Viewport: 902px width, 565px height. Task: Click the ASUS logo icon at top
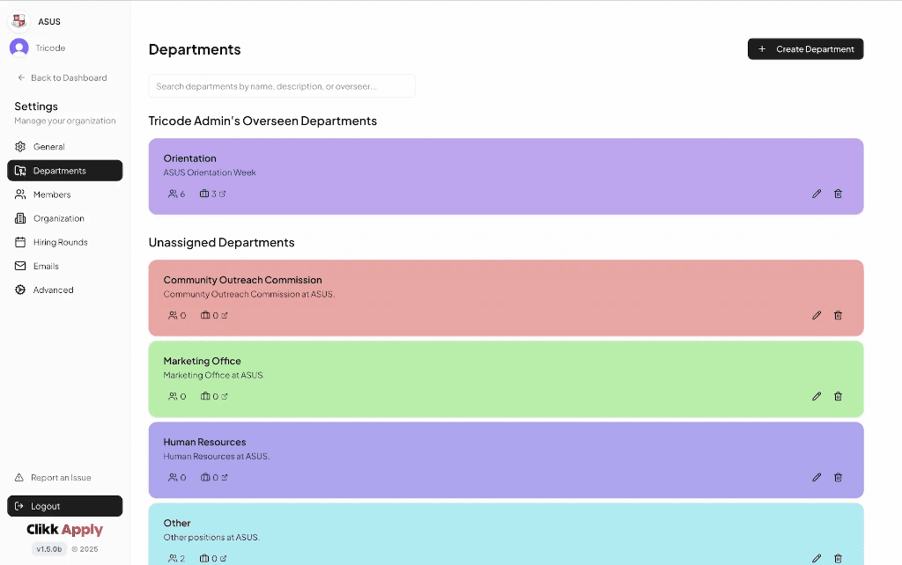[18, 20]
